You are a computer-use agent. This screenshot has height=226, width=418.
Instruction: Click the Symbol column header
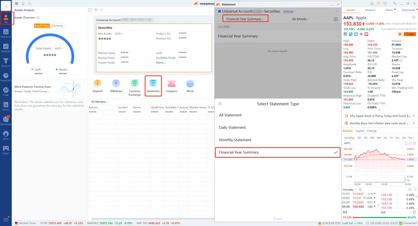pyautogui.click(x=123, y=107)
